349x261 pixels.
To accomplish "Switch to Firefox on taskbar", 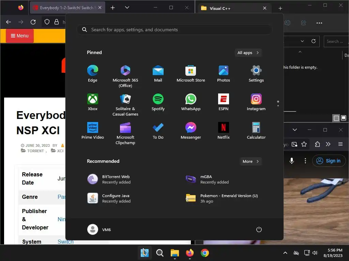I will pyautogui.click(x=189, y=253).
